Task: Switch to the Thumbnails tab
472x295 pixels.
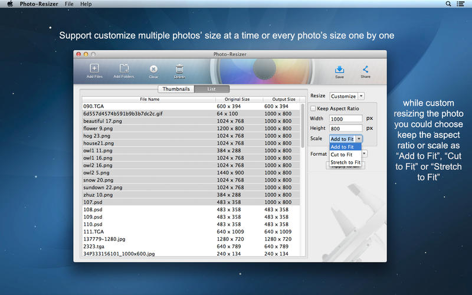Action: click(x=176, y=89)
